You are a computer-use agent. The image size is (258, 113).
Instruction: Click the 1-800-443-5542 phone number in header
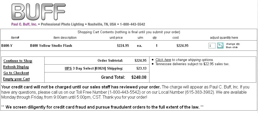[132, 24]
